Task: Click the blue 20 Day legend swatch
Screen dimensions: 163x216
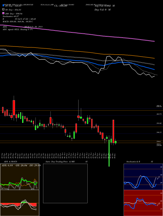Action: click(x=3, y=6)
